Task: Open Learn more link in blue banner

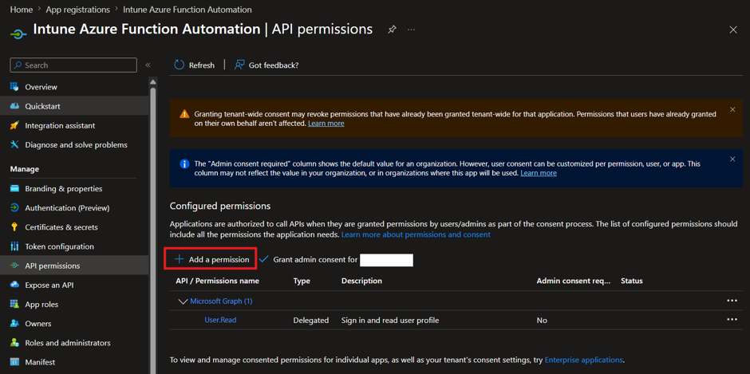Action: tap(539, 173)
